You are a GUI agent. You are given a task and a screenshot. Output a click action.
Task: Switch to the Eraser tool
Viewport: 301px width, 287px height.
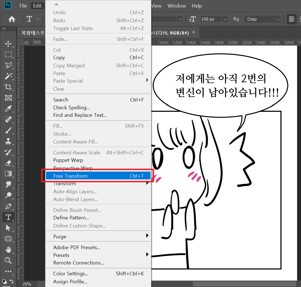8,163
